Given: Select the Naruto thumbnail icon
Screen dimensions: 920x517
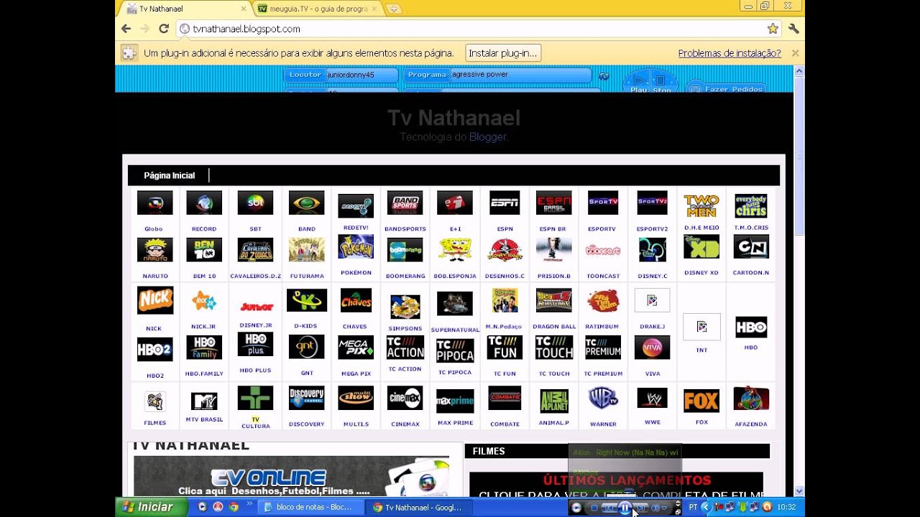Looking at the screenshot, I should [155, 250].
